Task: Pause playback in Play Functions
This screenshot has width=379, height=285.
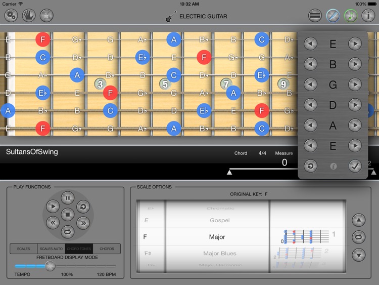Action: pyautogui.click(x=68, y=198)
